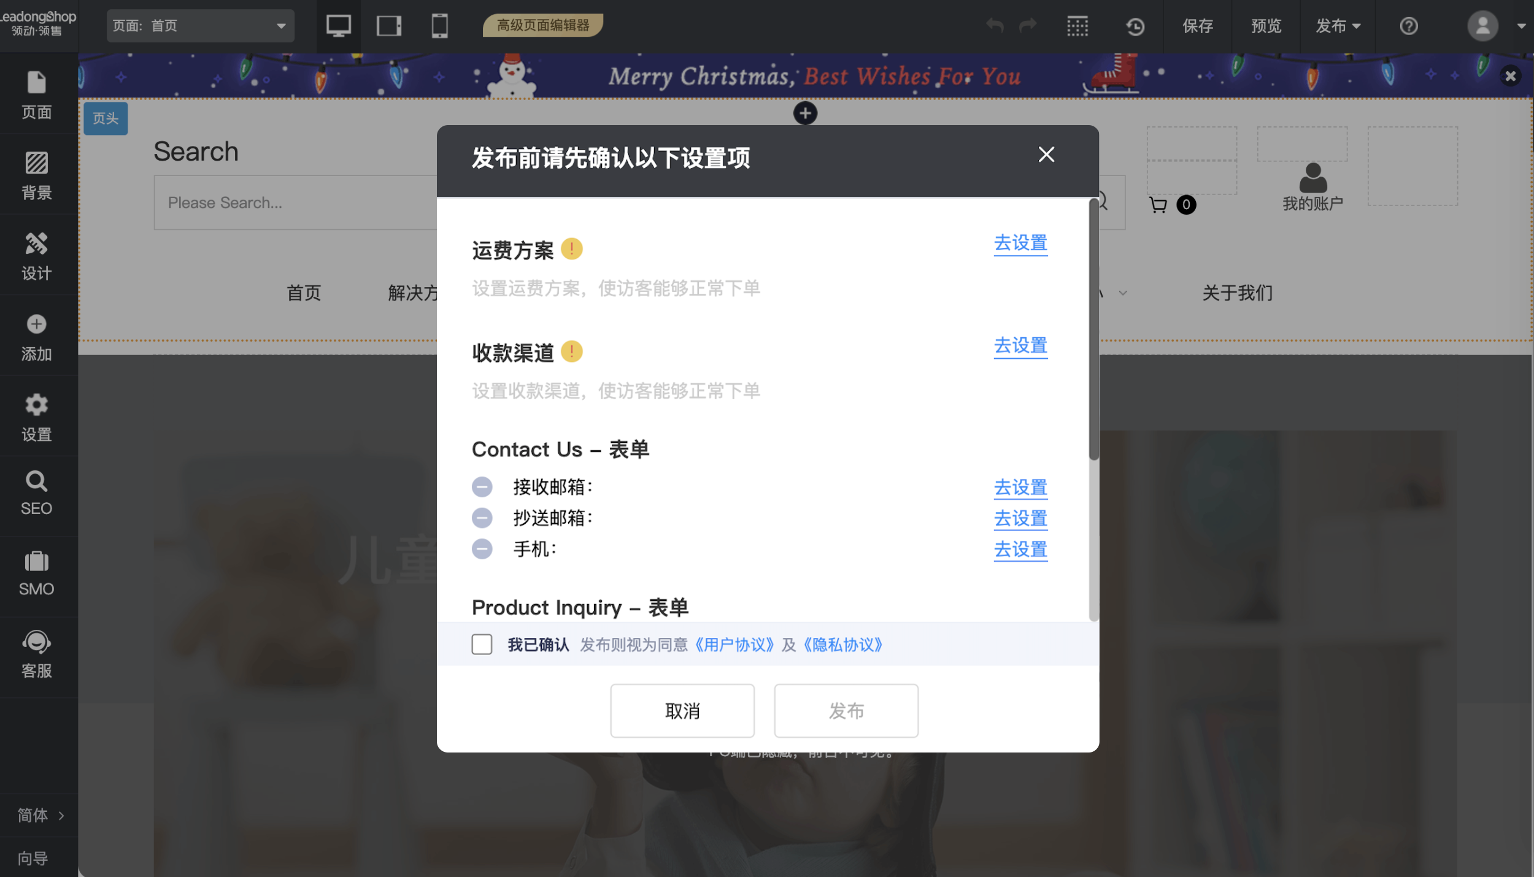Click the 取消 cancel button

(682, 710)
